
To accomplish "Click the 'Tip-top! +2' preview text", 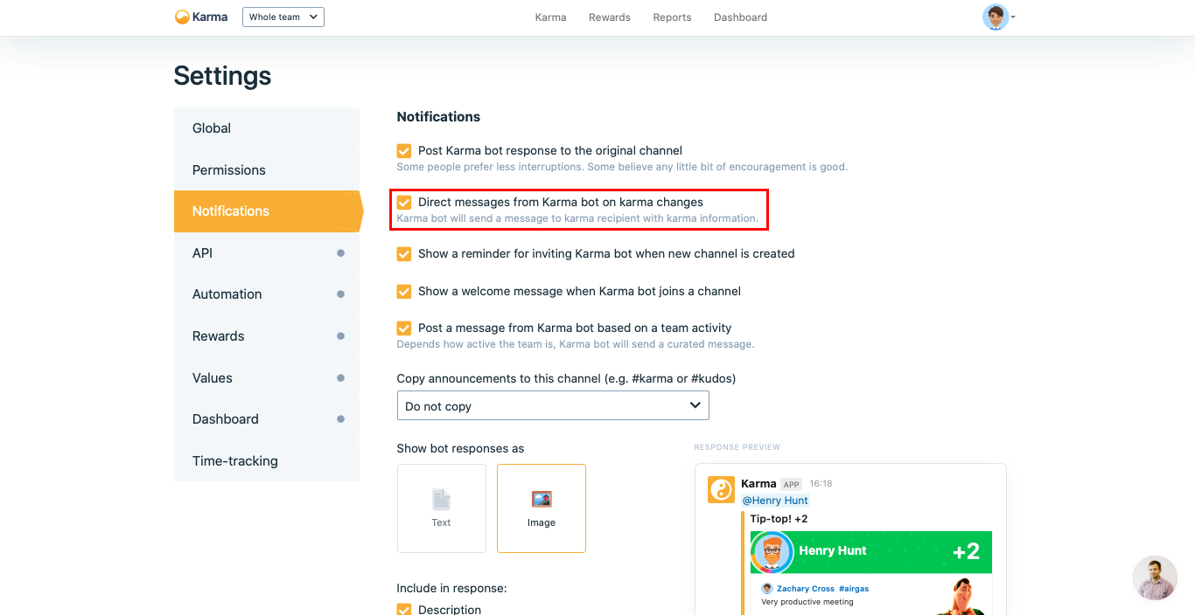I will pyautogui.click(x=779, y=519).
